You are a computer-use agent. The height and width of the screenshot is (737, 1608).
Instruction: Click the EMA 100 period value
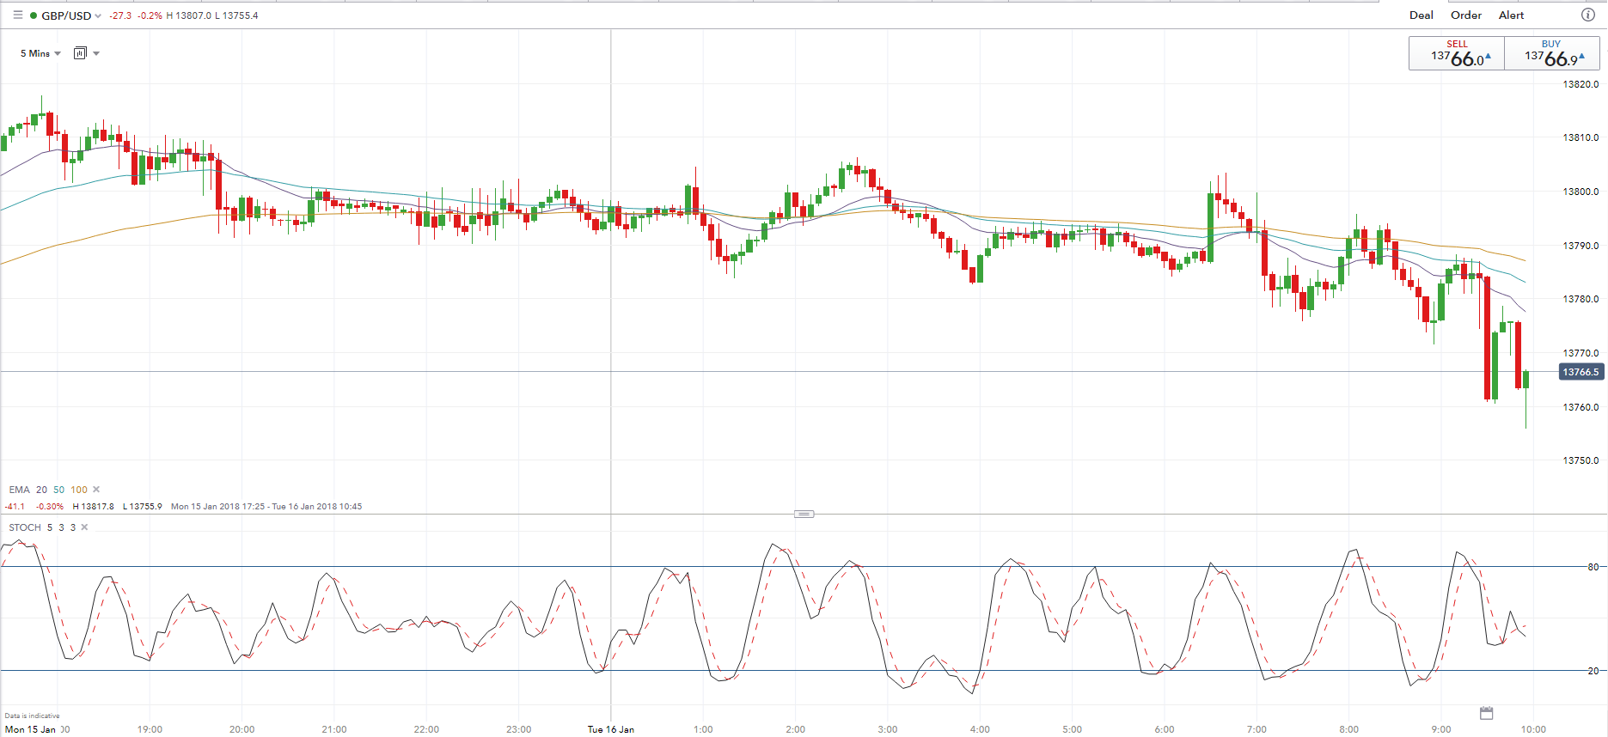point(79,490)
